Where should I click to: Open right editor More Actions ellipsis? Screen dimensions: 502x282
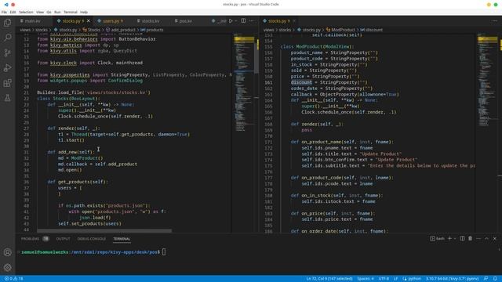pos(495,21)
